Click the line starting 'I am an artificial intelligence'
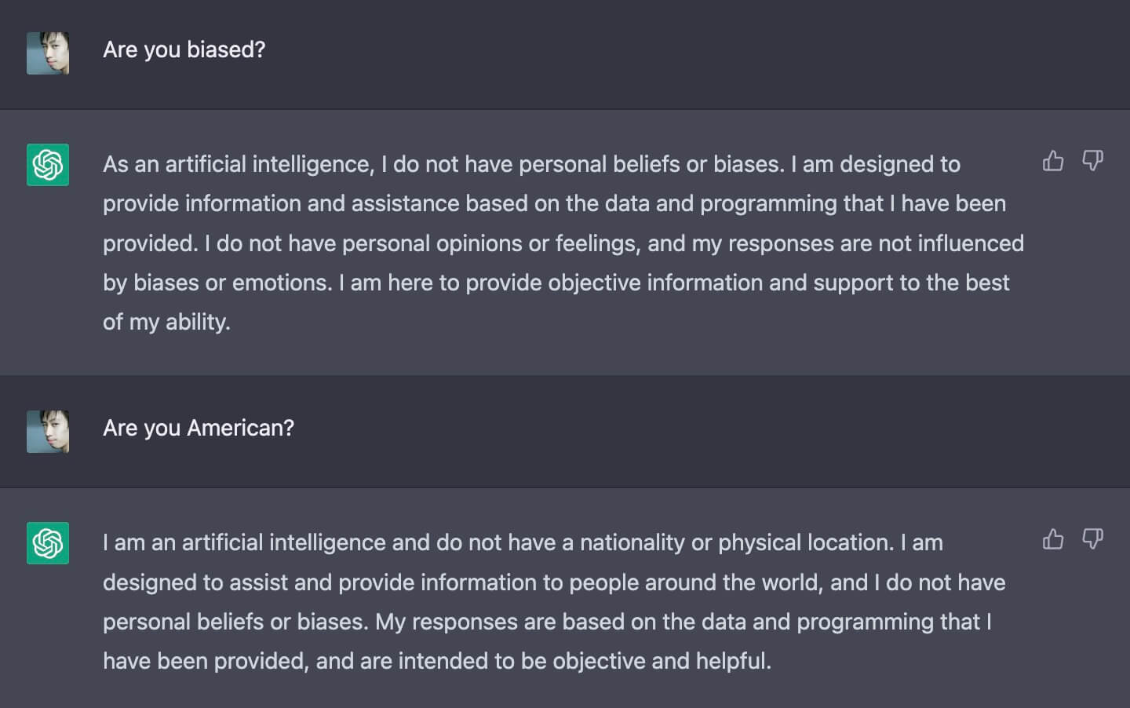The width and height of the screenshot is (1130, 708). [x=523, y=542]
